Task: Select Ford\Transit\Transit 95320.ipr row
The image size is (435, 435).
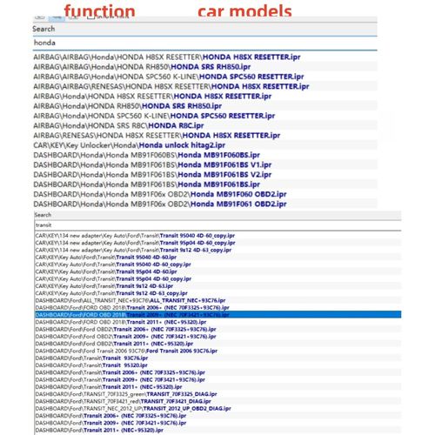Action: coord(217,365)
